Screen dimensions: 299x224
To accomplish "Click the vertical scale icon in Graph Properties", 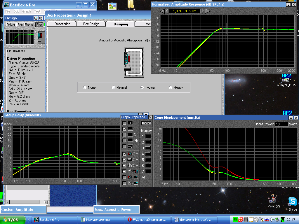I will pos(132,135).
